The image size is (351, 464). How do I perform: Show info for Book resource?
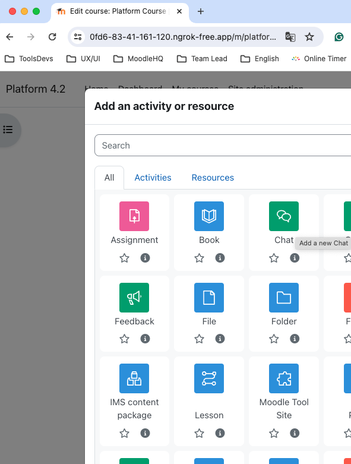(x=220, y=258)
